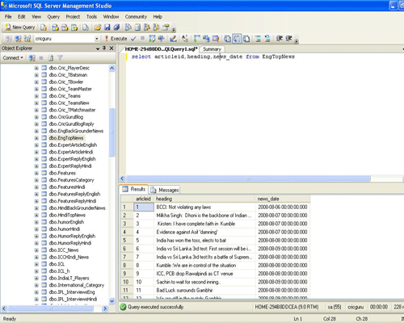Screen dimensions: 404x323
Task: Open standard toolbar options overflow arrow
Action: [x=174, y=29]
